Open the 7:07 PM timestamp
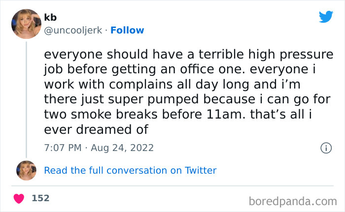 (x=62, y=148)
